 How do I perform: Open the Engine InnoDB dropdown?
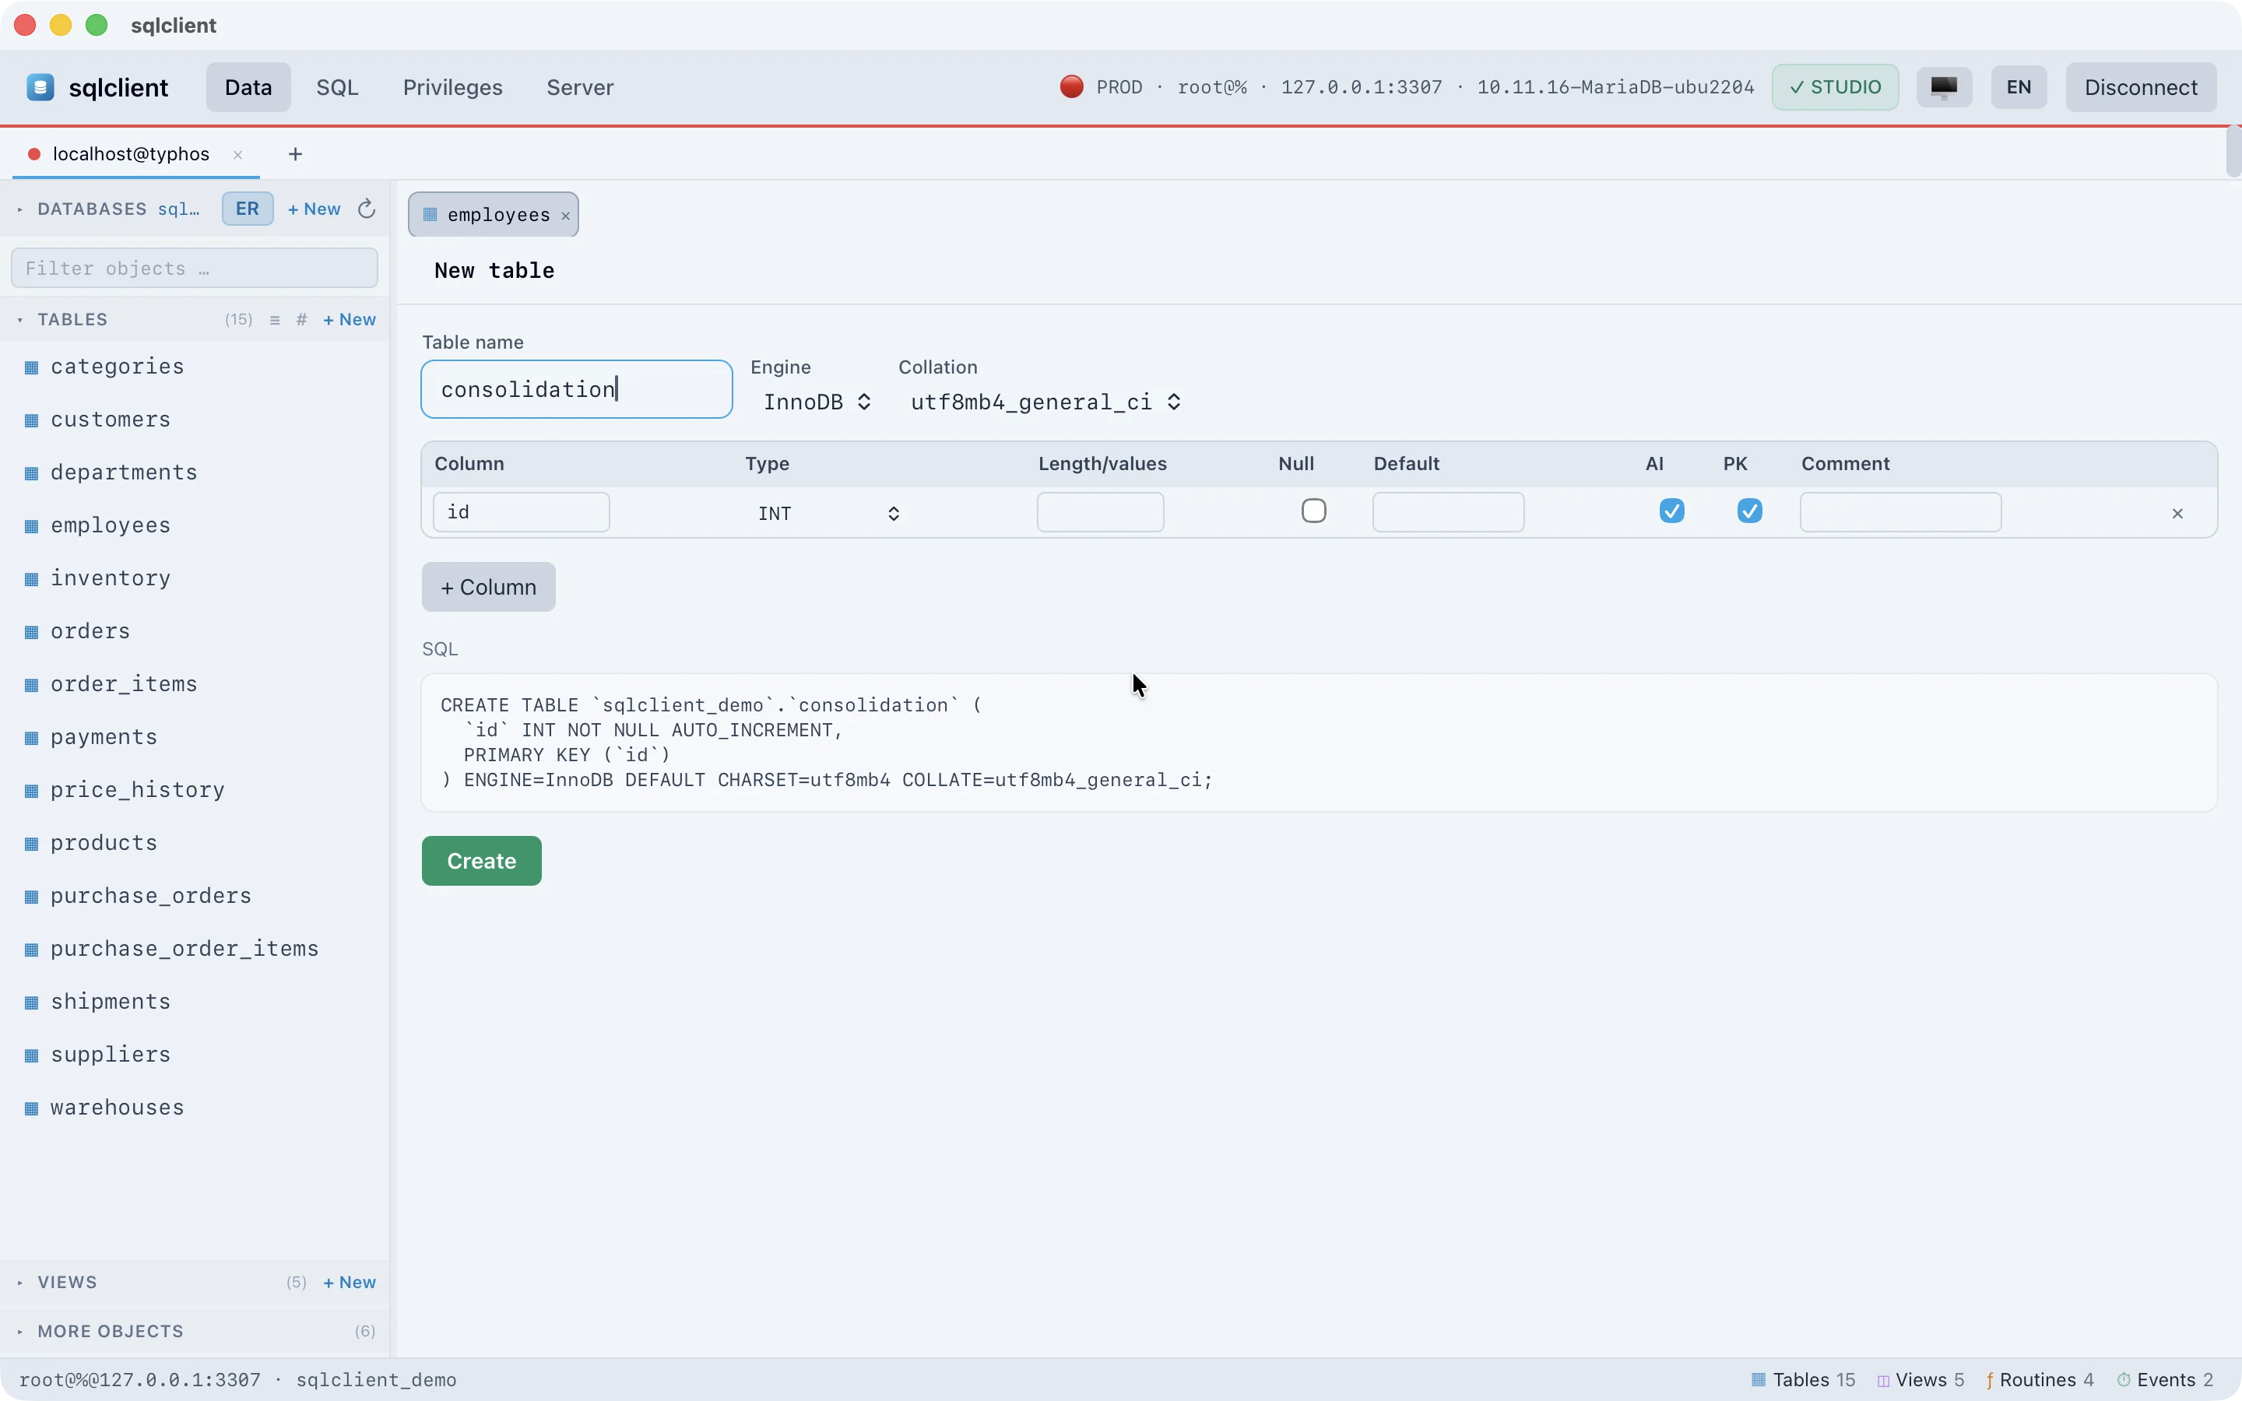(x=816, y=402)
